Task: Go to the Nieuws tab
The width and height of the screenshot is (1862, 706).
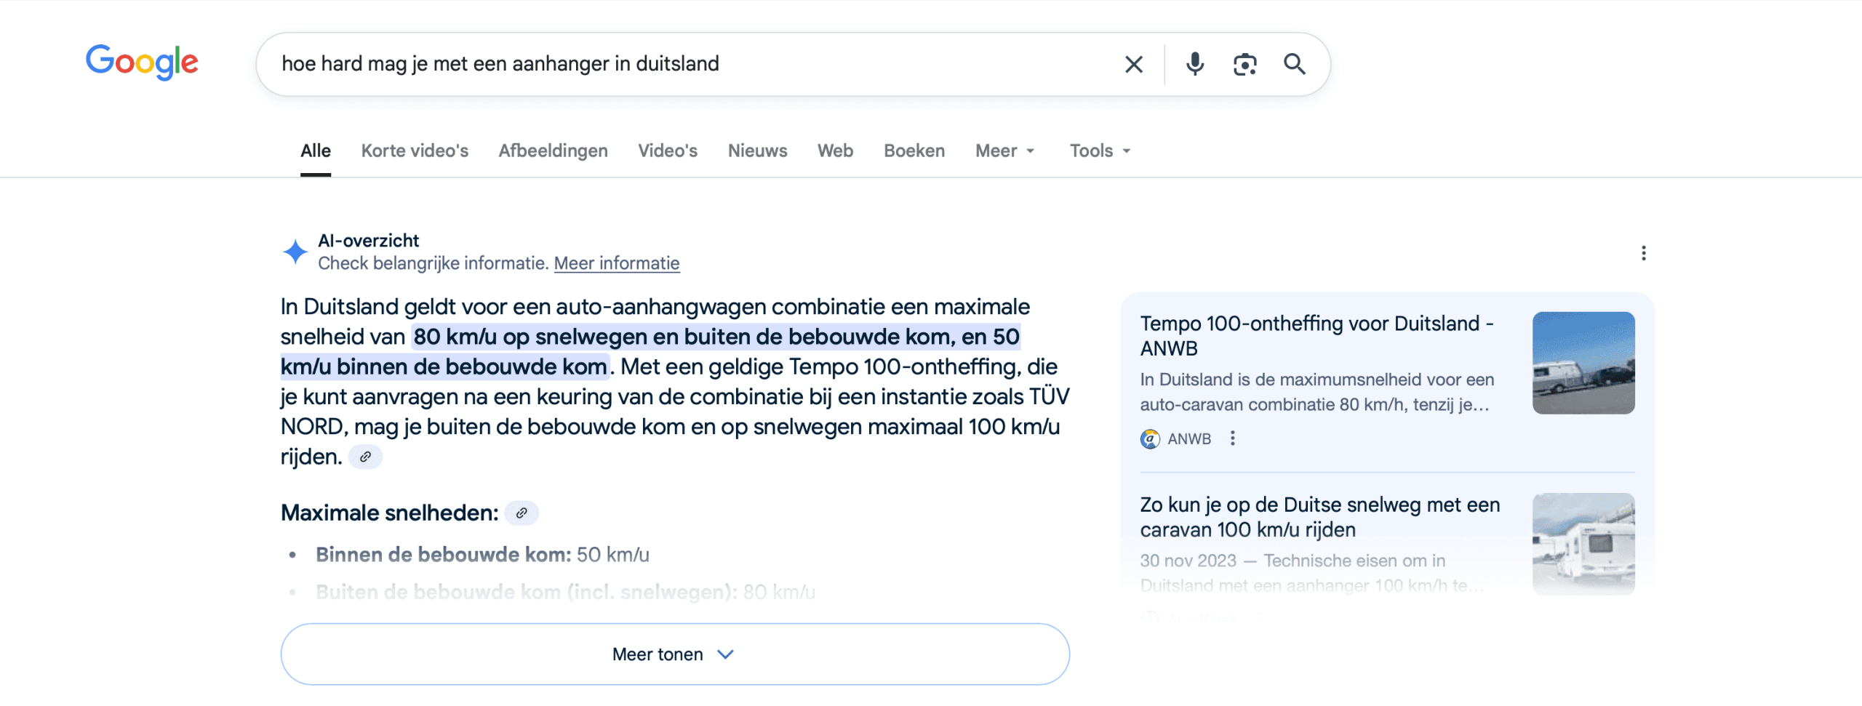Action: click(x=757, y=151)
